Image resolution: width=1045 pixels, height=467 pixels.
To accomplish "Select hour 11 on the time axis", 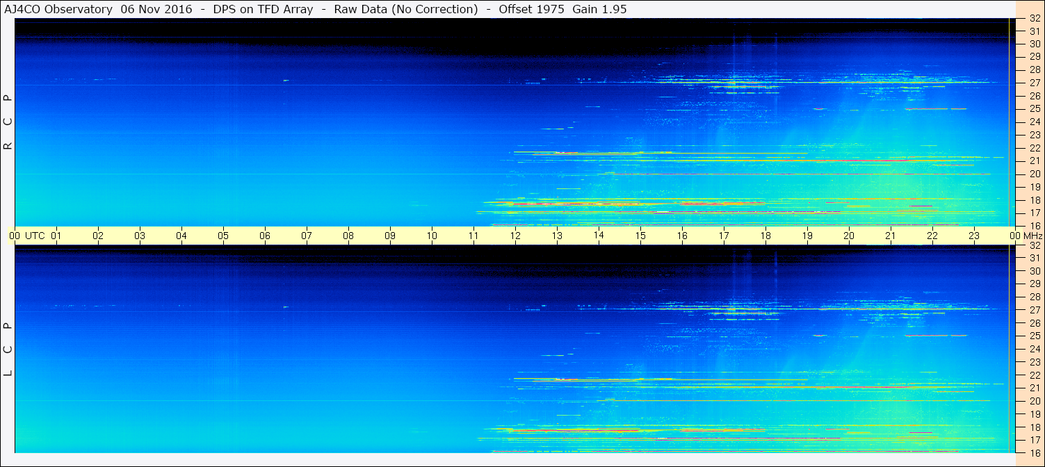I will click(473, 236).
